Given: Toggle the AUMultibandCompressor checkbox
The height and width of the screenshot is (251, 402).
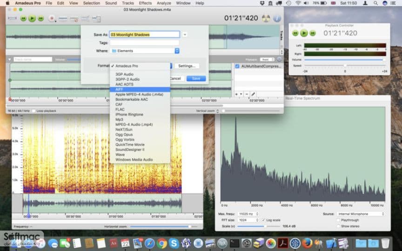Looking at the screenshot, I should [237, 66].
